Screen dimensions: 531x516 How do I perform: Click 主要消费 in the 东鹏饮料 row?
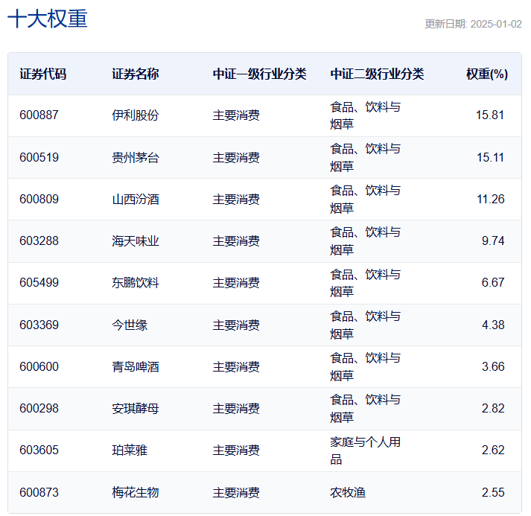coord(236,282)
